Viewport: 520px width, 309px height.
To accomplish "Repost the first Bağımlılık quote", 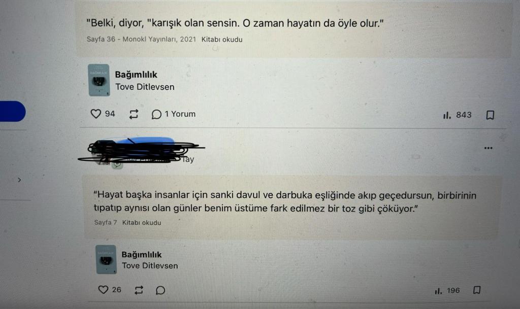I will tap(134, 114).
